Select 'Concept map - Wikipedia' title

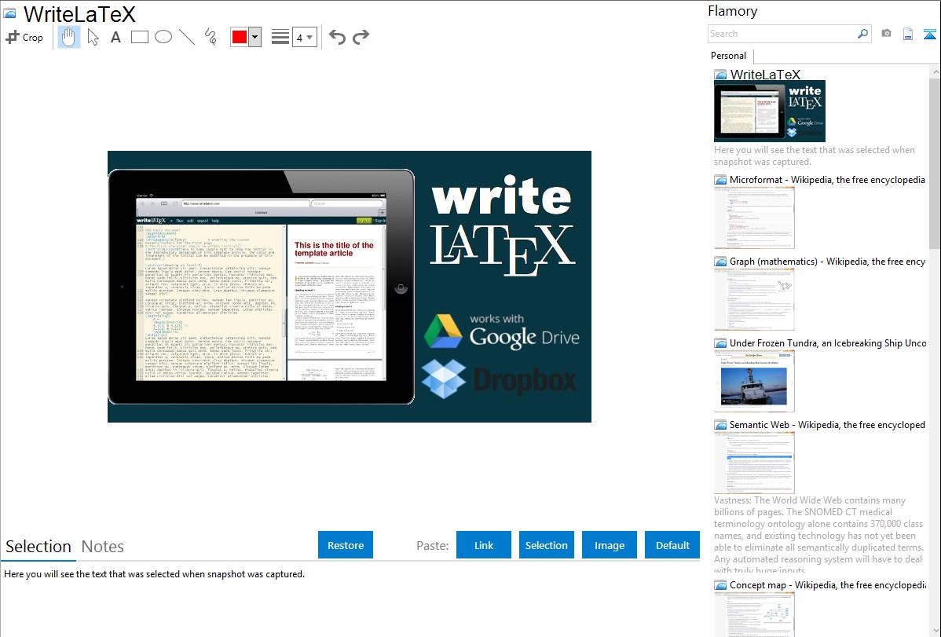827,584
